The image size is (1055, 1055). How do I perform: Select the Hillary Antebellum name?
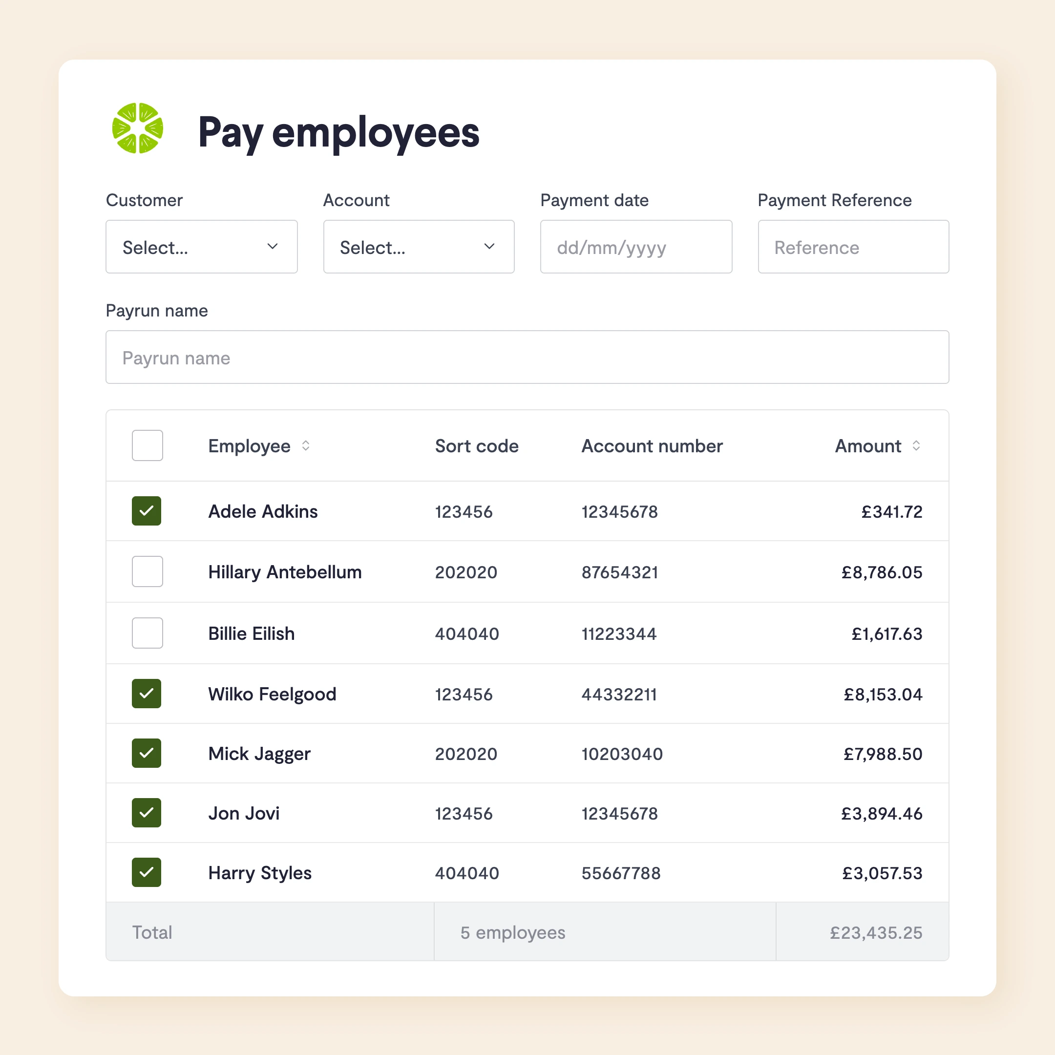pos(285,572)
